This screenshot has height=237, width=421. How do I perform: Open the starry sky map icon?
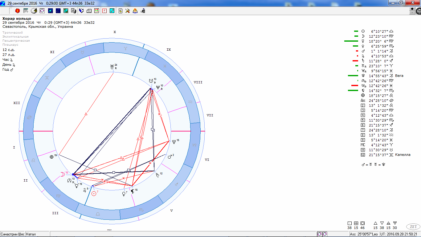tap(58, 11)
